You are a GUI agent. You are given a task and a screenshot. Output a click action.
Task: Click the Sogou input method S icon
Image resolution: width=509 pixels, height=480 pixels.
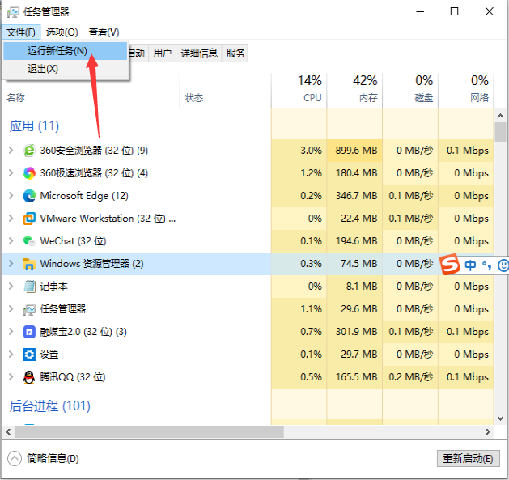449,265
